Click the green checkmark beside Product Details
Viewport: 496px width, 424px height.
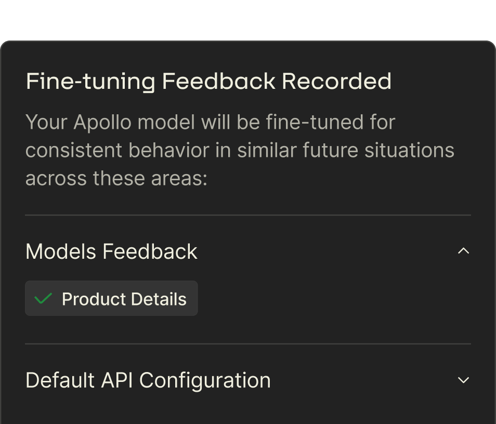coord(43,299)
